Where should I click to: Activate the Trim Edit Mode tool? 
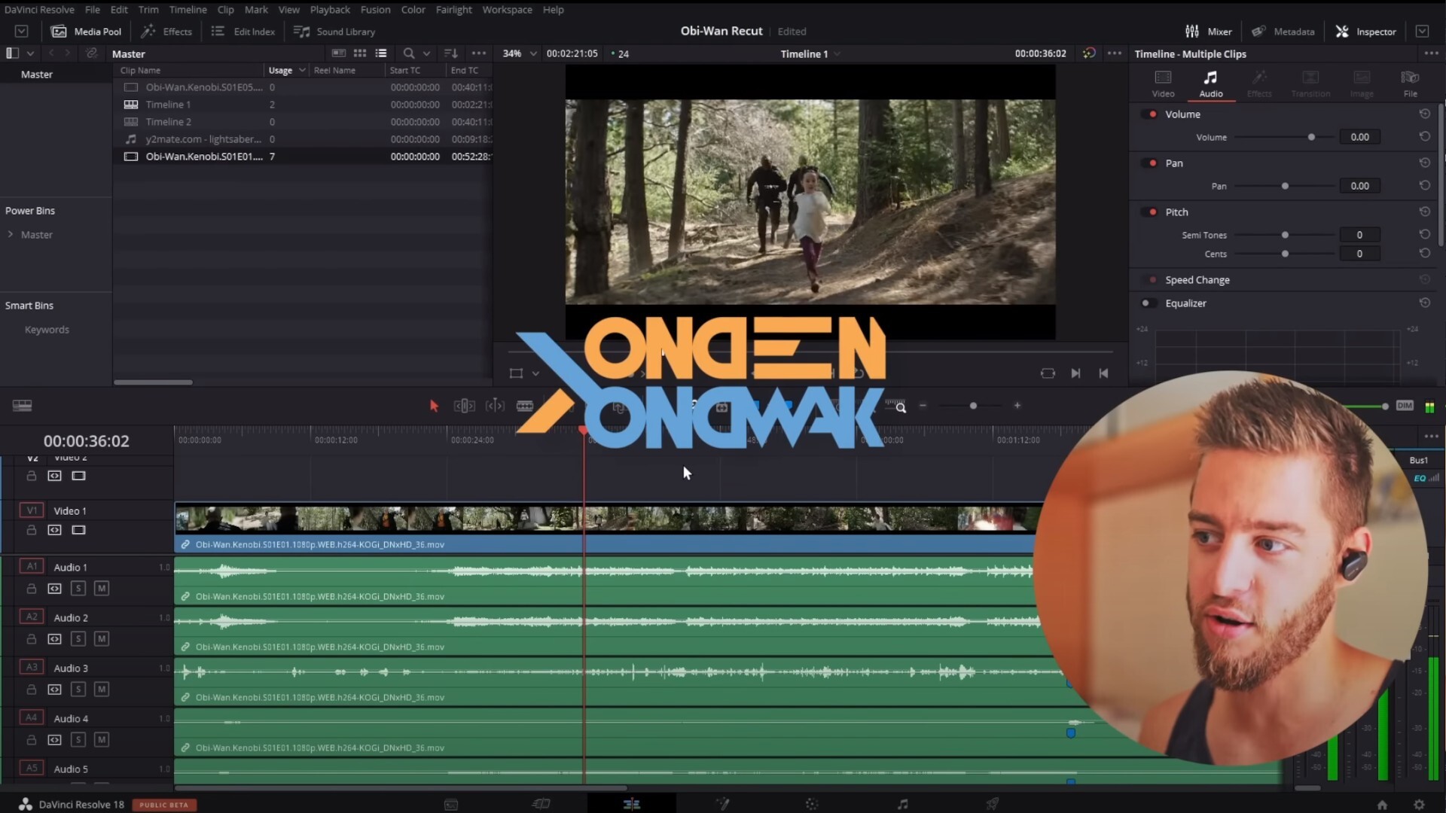click(x=464, y=406)
